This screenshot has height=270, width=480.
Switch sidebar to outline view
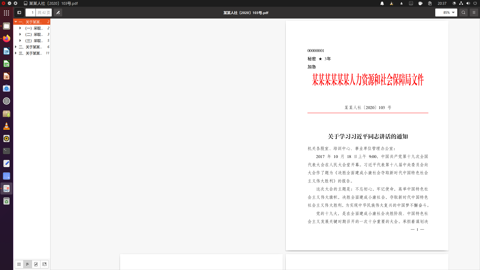pos(27,264)
